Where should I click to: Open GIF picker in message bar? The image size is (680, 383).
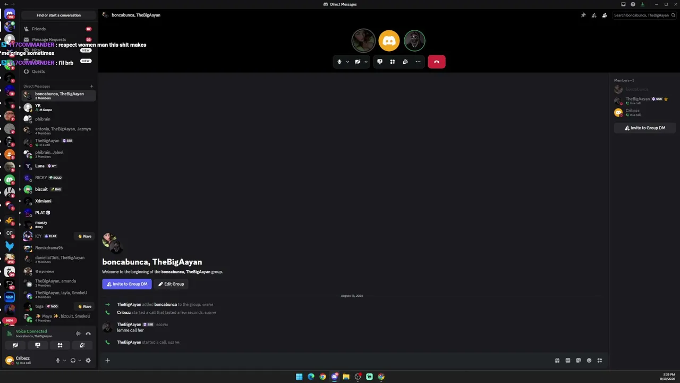tap(568, 361)
